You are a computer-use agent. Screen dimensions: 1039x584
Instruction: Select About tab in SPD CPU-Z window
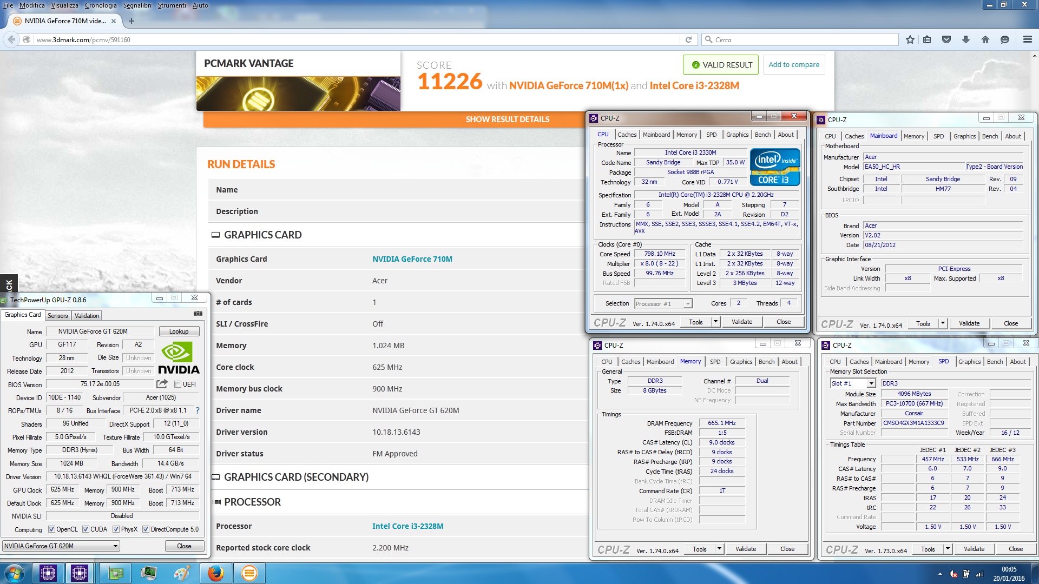pos(1017,362)
